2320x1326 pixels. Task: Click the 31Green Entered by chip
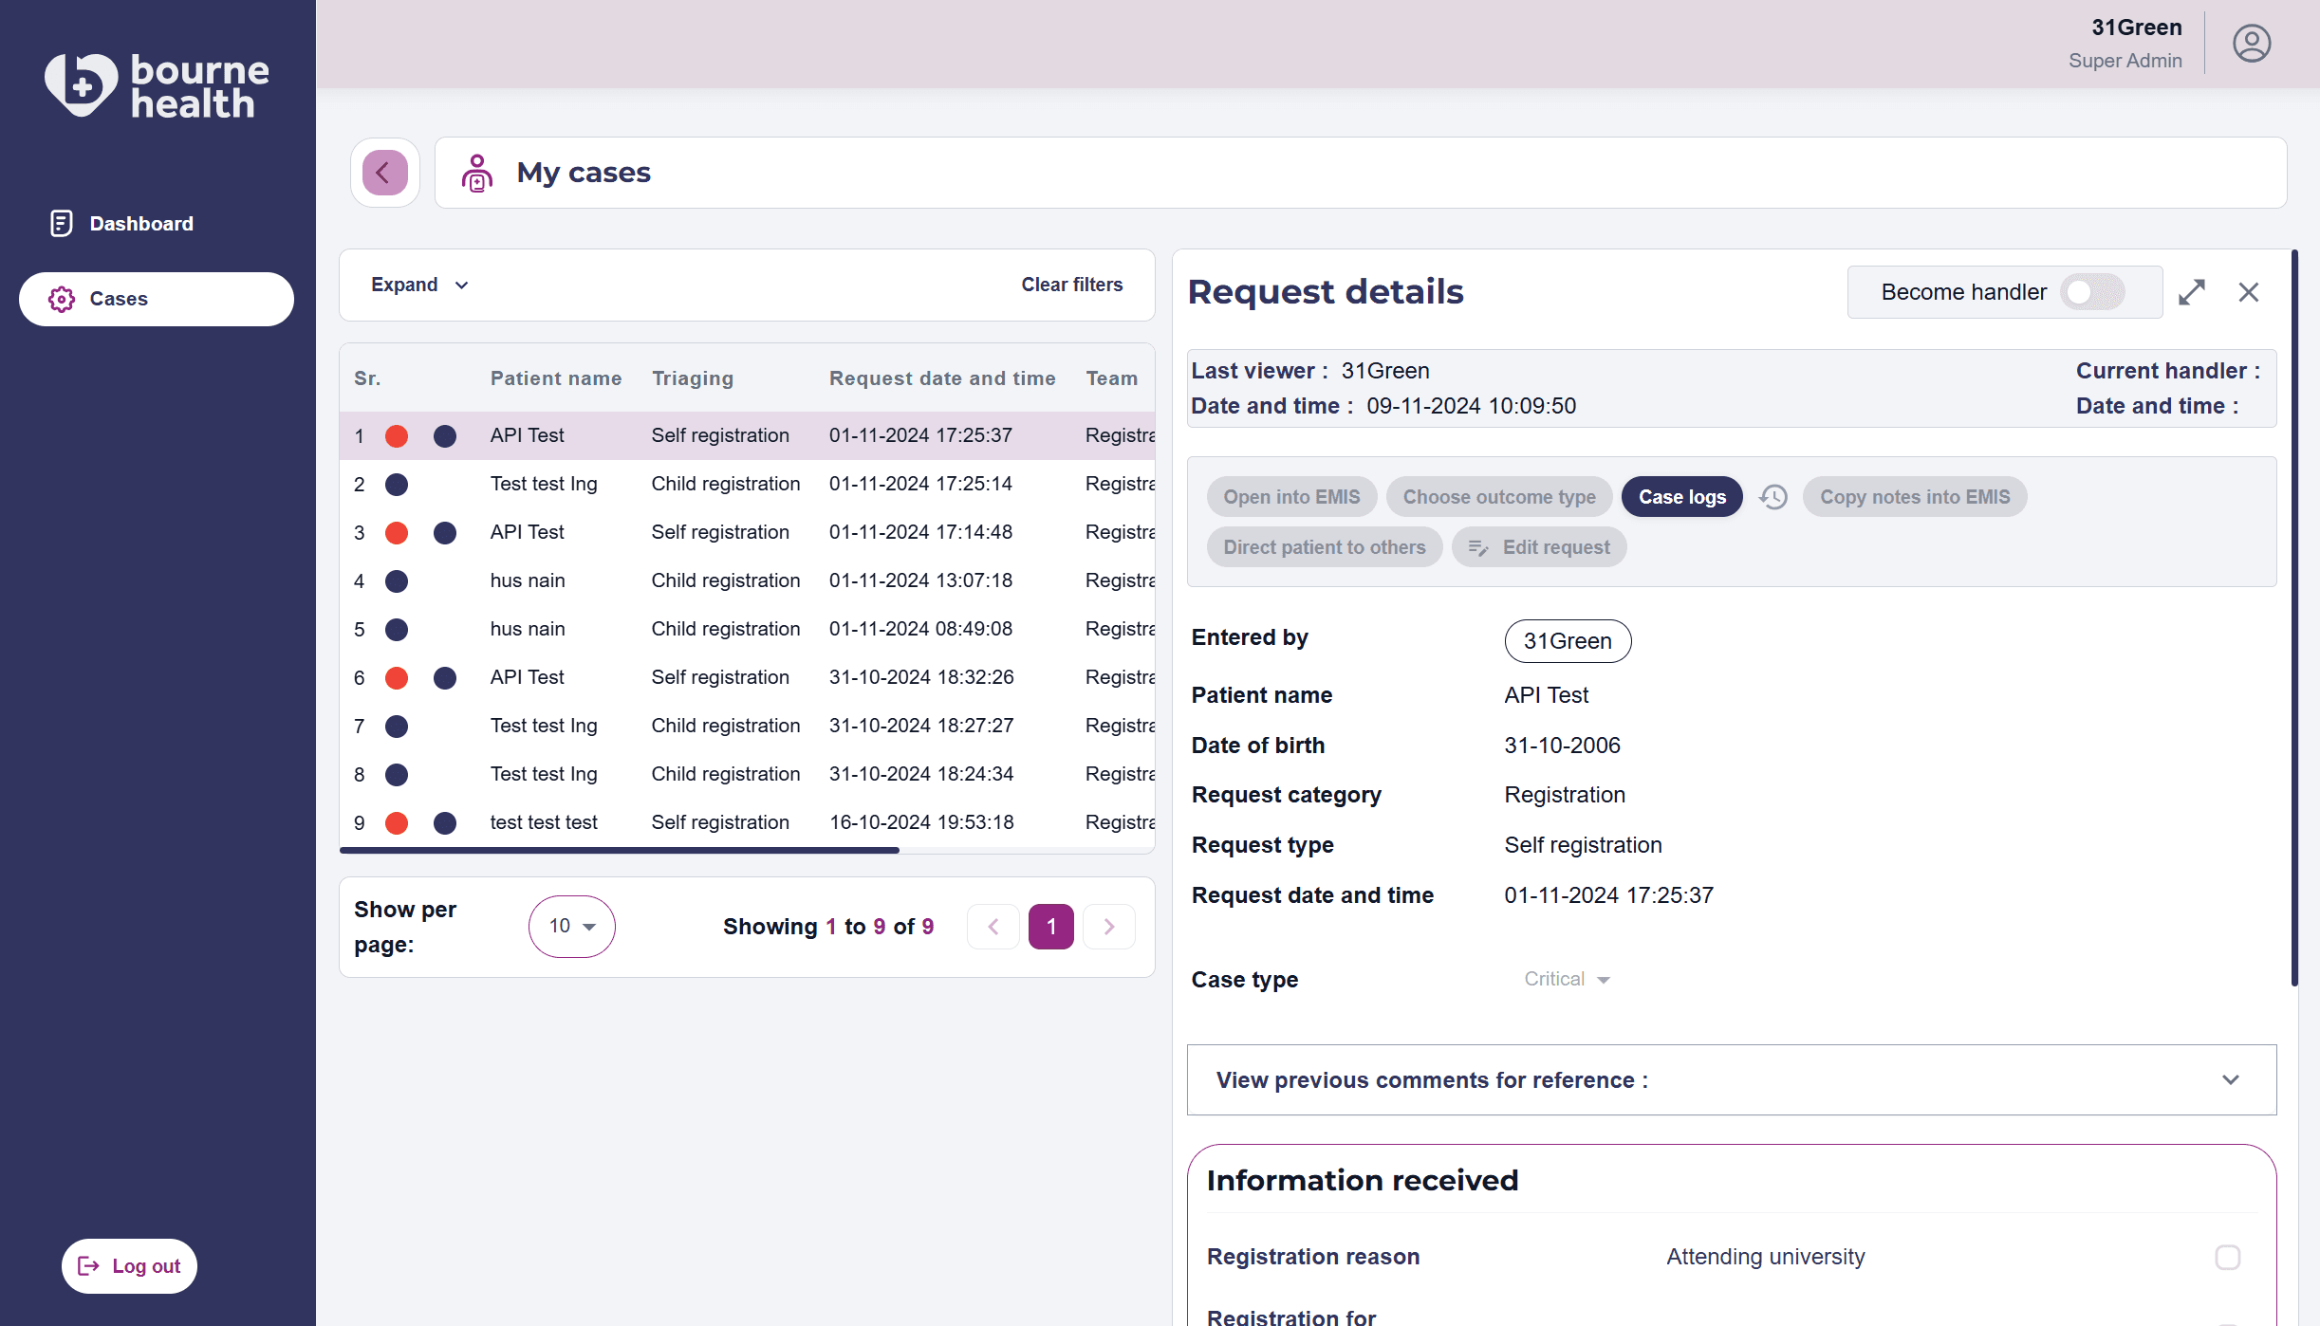click(x=1568, y=641)
